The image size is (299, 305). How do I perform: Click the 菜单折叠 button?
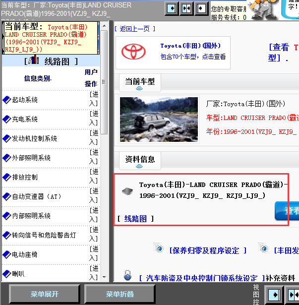(120, 294)
